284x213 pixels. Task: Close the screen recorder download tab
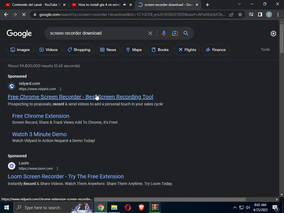pos(197,5)
